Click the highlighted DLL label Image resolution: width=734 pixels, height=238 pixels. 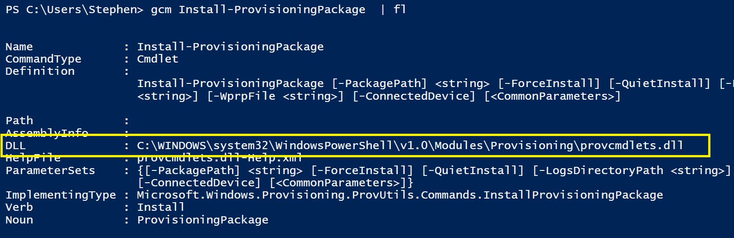point(15,146)
